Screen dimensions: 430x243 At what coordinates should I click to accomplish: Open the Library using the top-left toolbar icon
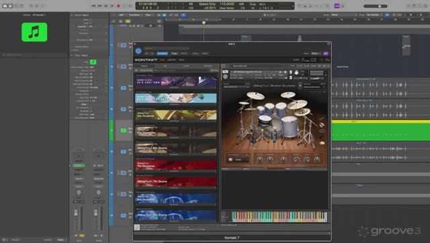point(5,6)
